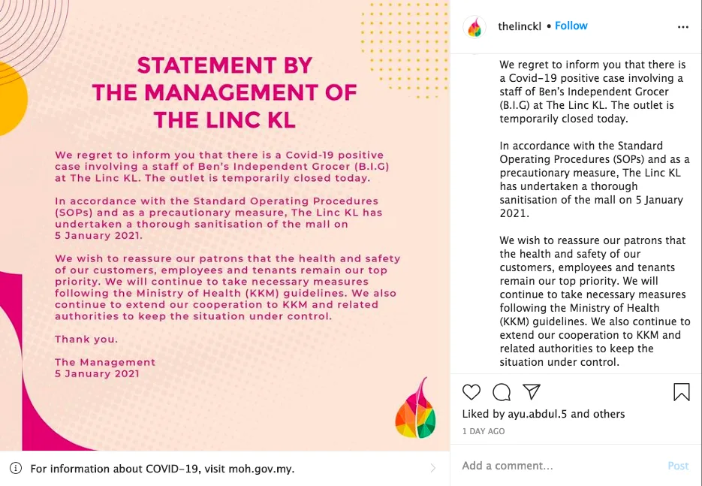Click the 1 DAY AGO timestamp
The height and width of the screenshot is (486, 702).
(x=483, y=432)
